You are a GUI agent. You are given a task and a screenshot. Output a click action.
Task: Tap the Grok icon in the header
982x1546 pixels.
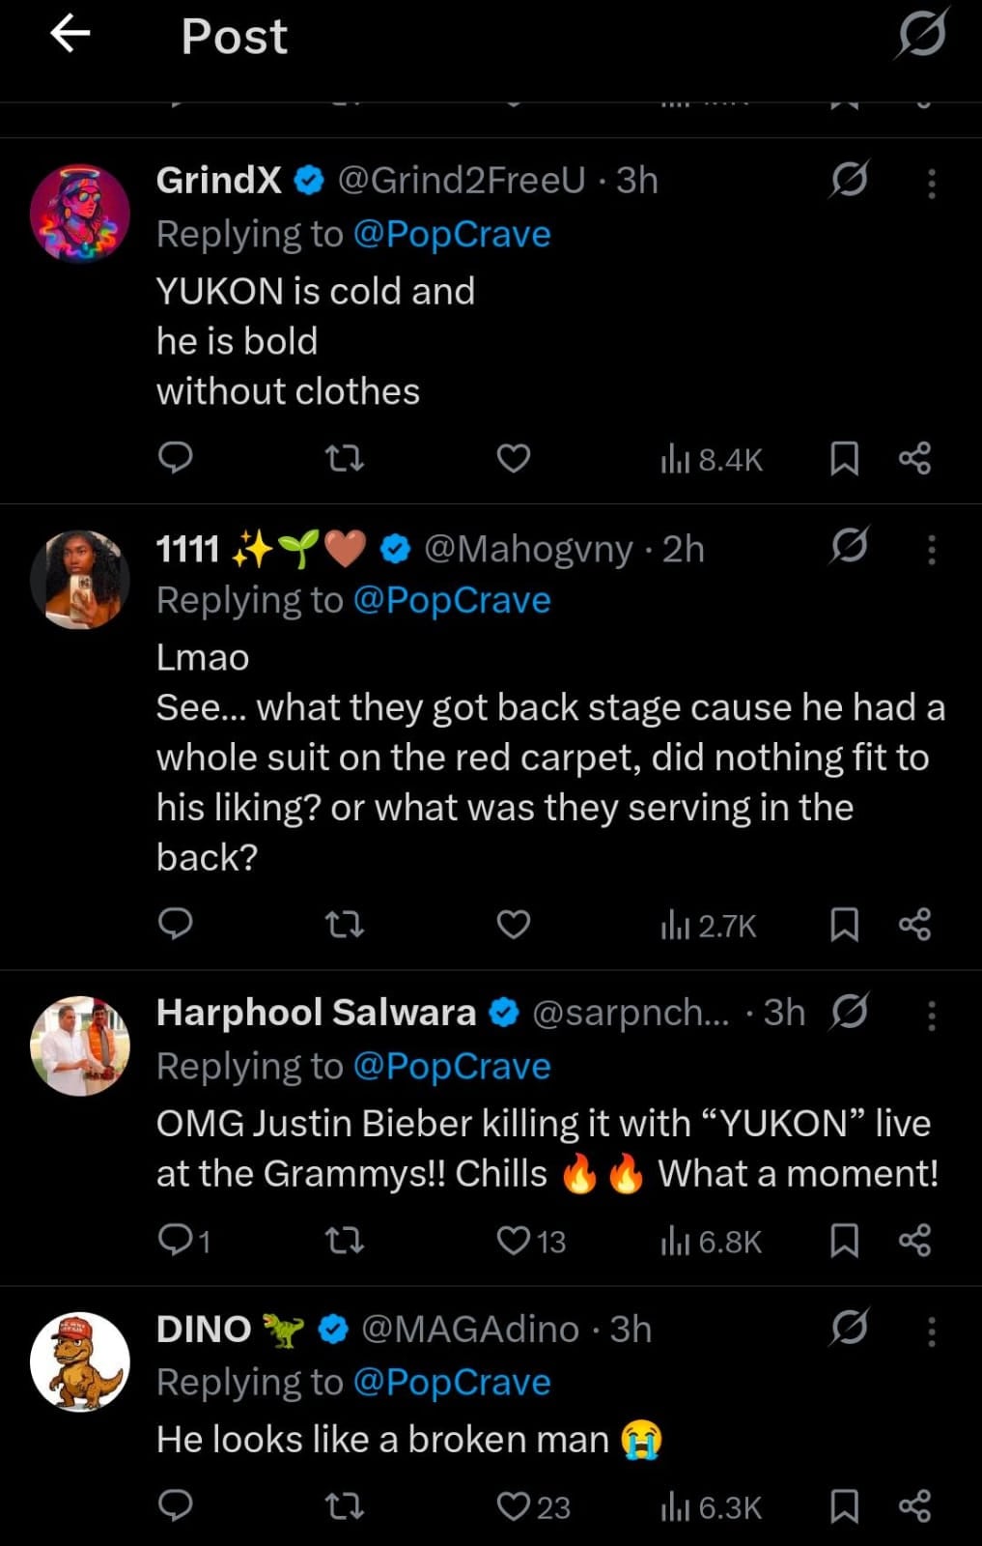click(x=920, y=36)
